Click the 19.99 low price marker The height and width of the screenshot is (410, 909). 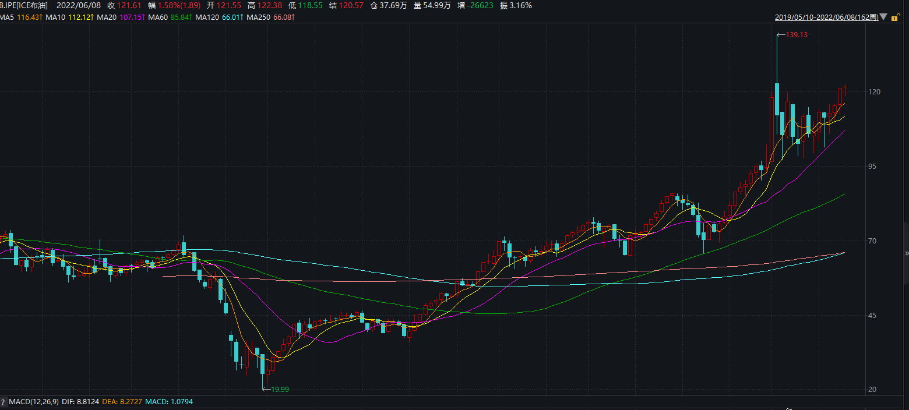[280, 390]
